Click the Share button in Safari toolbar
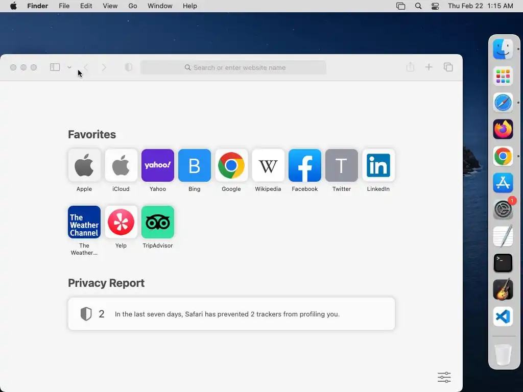 (410, 67)
